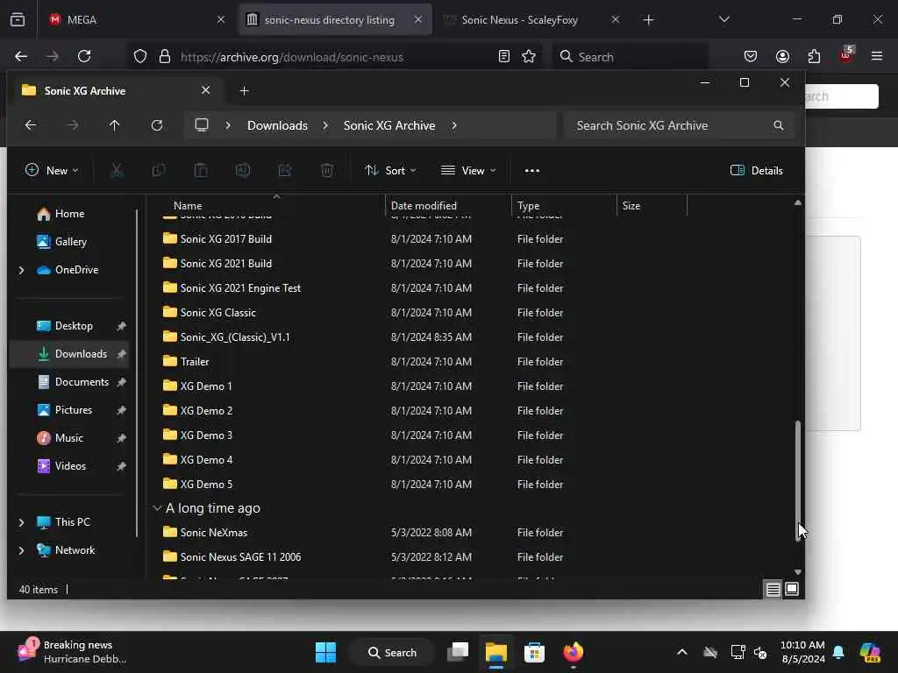
Task: Open the Sort dropdown
Action: [390, 171]
